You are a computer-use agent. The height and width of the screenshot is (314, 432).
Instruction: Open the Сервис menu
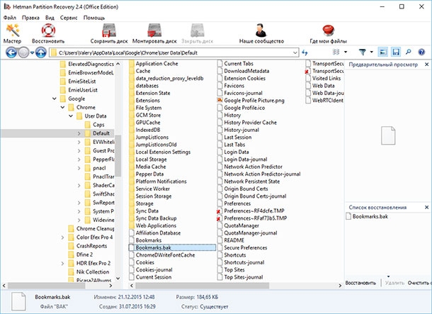click(x=69, y=18)
